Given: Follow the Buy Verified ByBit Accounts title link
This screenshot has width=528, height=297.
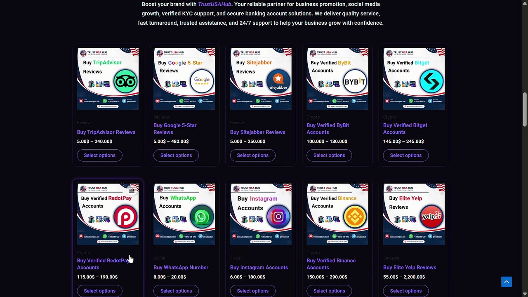Looking at the screenshot, I should [328, 129].
